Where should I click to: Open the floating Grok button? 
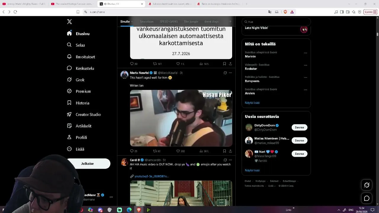(x=367, y=185)
